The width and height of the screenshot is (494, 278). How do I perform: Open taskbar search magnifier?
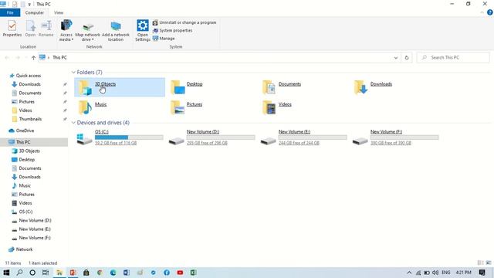tap(19, 273)
